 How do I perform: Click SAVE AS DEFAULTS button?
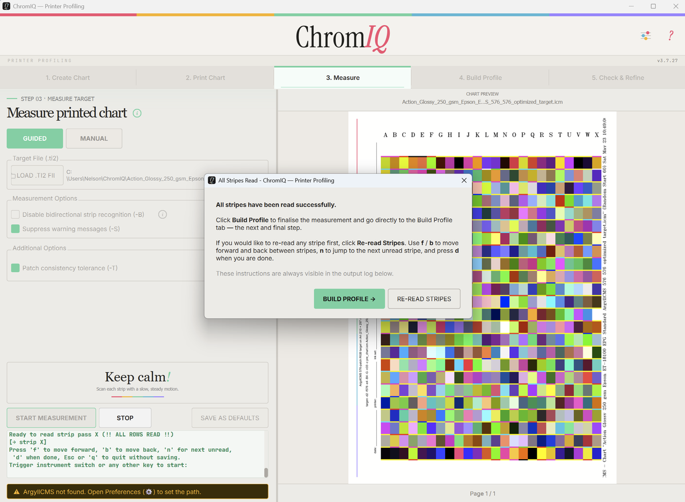[x=229, y=418]
